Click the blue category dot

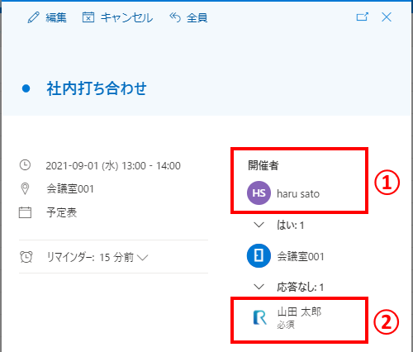click(x=26, y=88)
